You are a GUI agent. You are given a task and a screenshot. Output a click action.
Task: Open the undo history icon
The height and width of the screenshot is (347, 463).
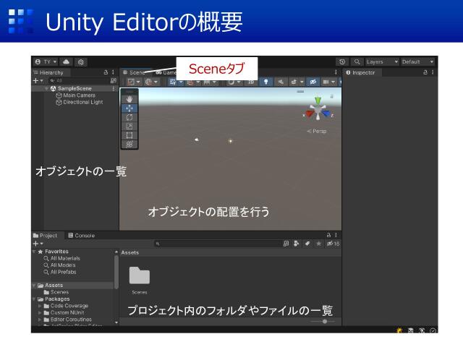(x=342, y=62)
